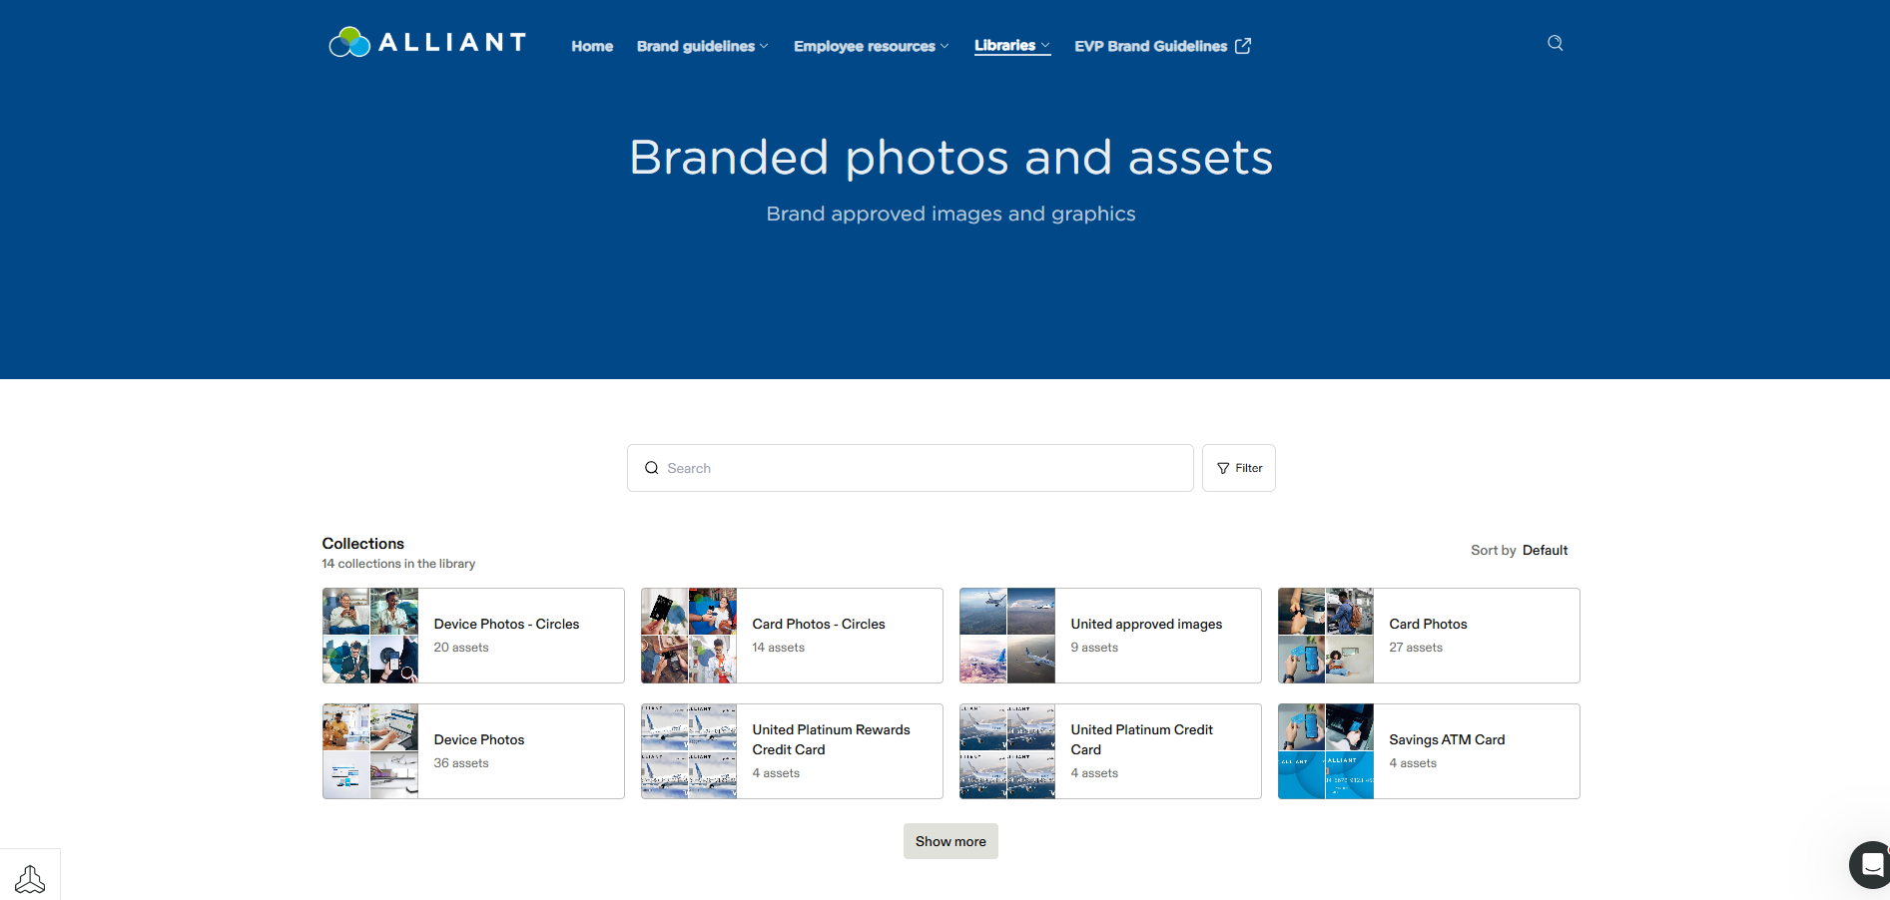Focus the library Search input field
Viewport: 1890px width, 900px height.
tap(910, 468)
